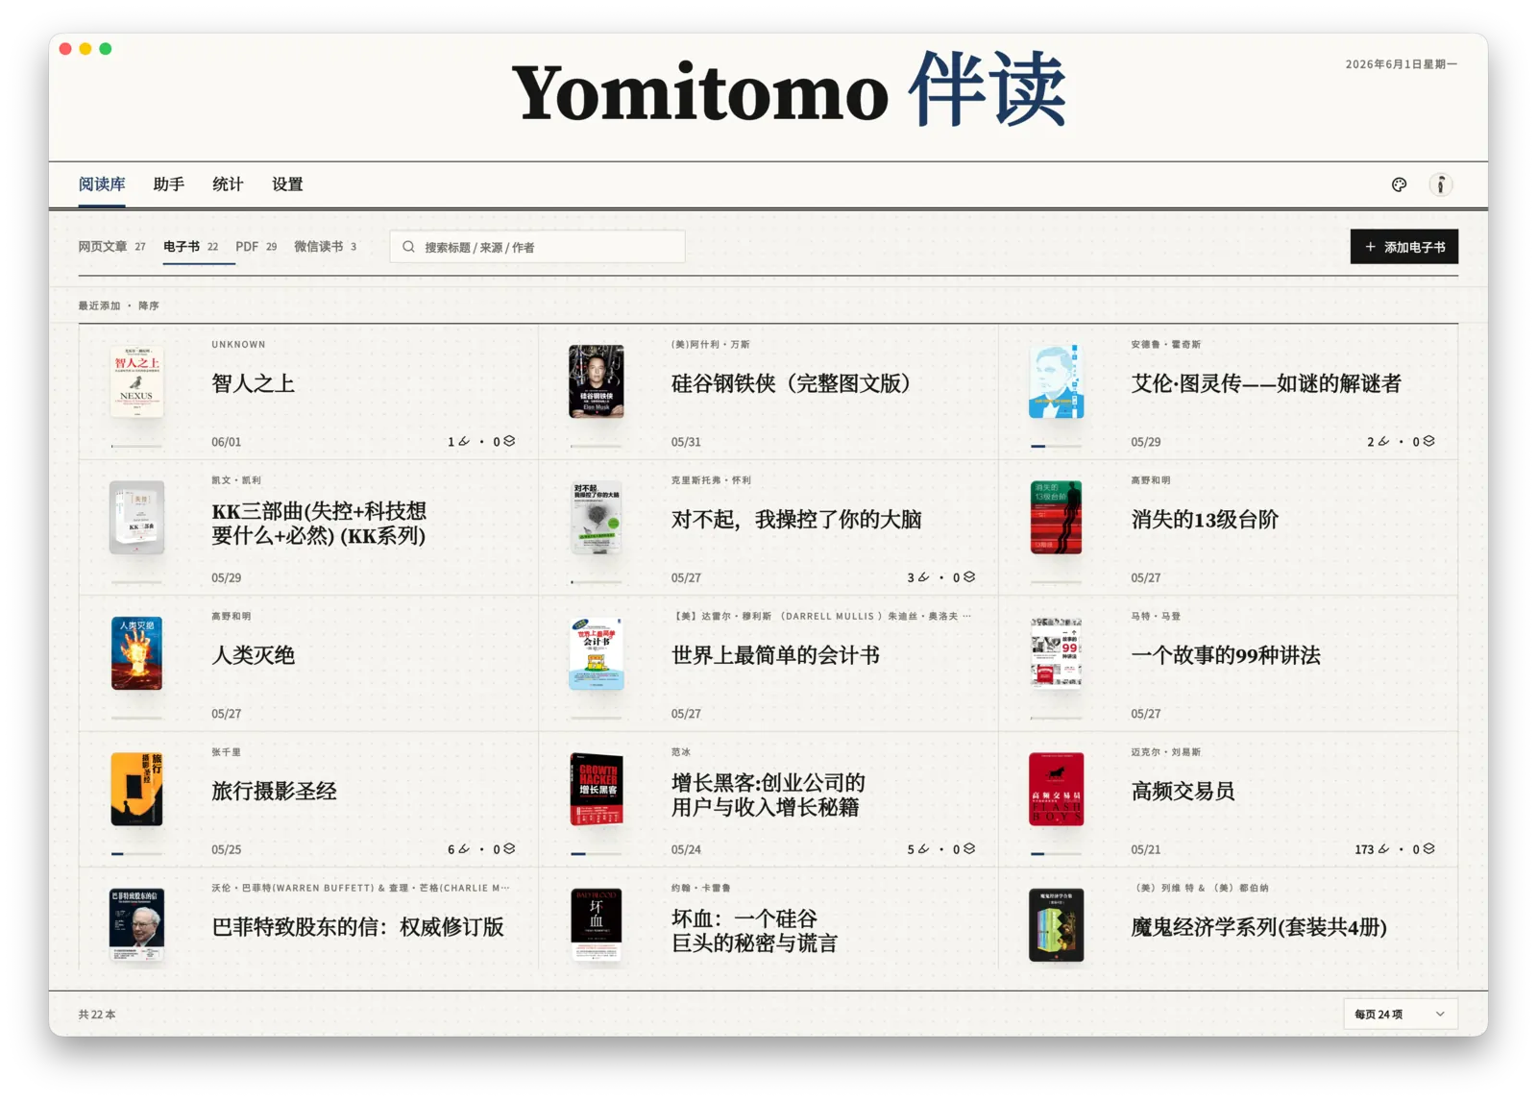Open book 一个故事的99种讲法
Image resolution: width=1537 pixels, height=1101 pixels.
click(x=1226, y=655)
